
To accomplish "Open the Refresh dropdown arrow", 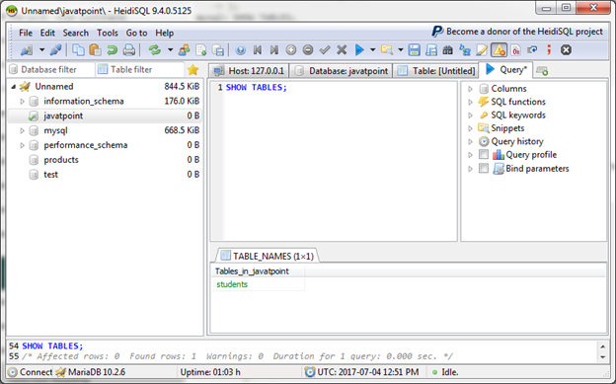I will coord(170,50).
